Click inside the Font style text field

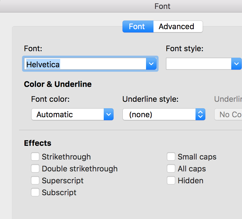pos(198,64)
